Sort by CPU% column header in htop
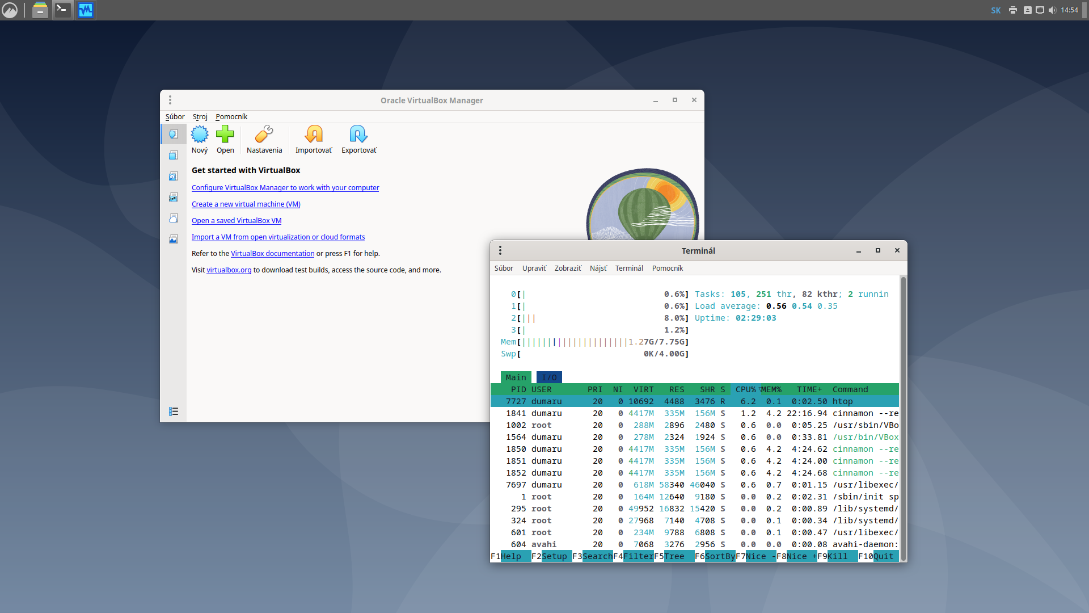The width and height of the screenshot is (1089, 613). click(745, 389)
